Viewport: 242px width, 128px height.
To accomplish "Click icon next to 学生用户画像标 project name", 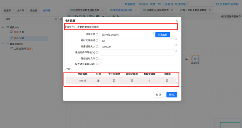I will [217, 4].
